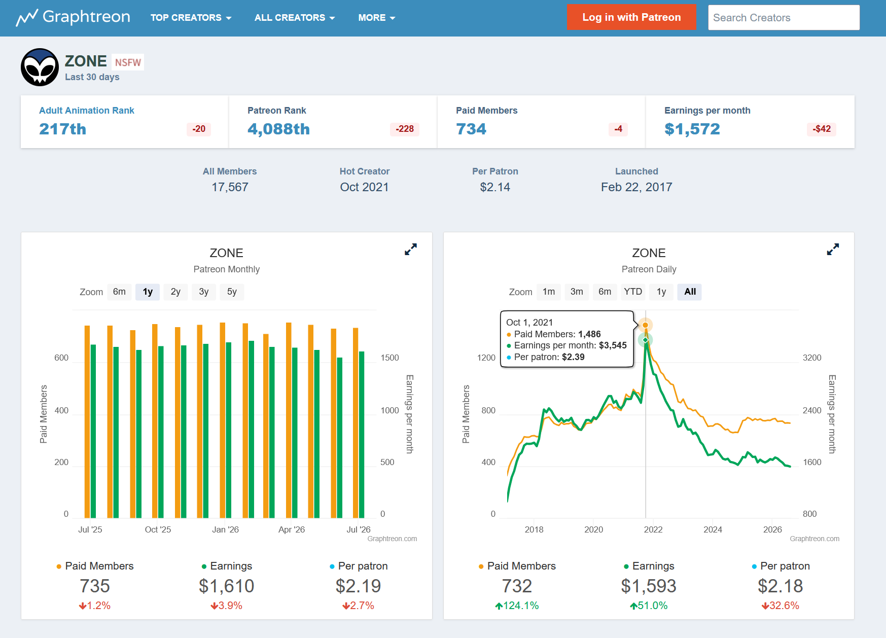Click the Search Creators input field
This screenshot has height=638, width=886.
pos(784,18)
